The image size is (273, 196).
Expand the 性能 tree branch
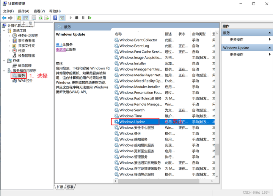9,51
